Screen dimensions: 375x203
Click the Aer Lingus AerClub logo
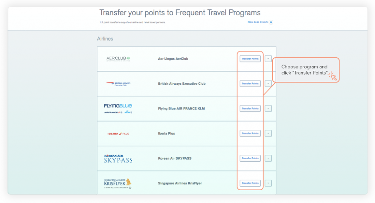118,59
